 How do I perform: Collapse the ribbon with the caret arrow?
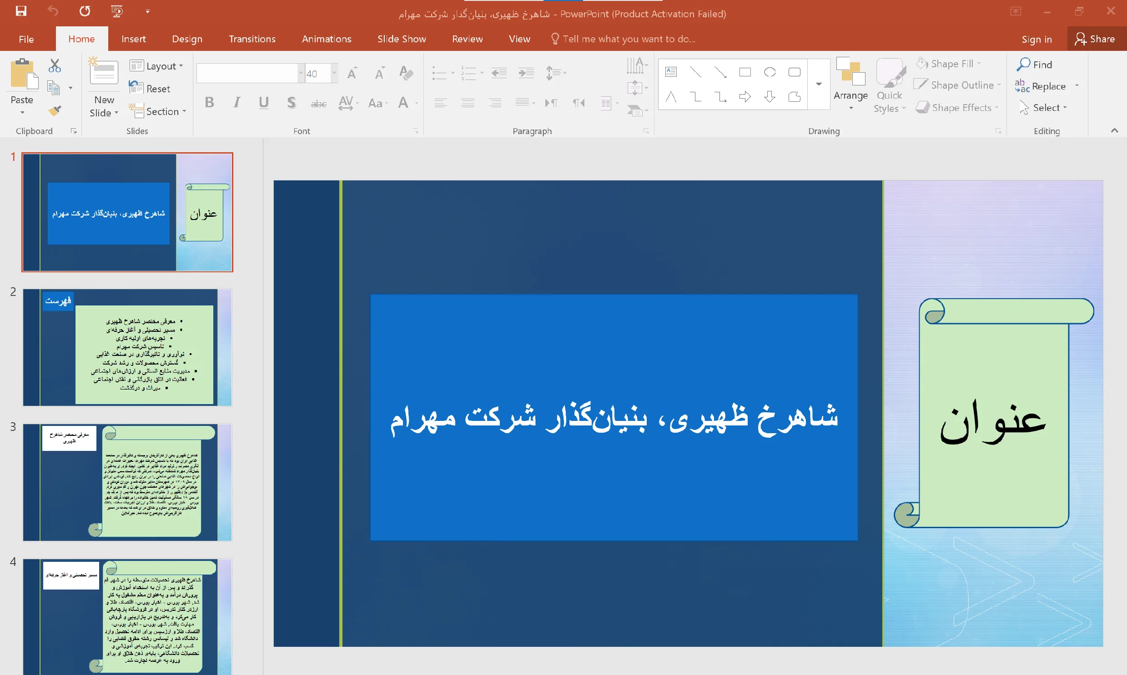1114,130
